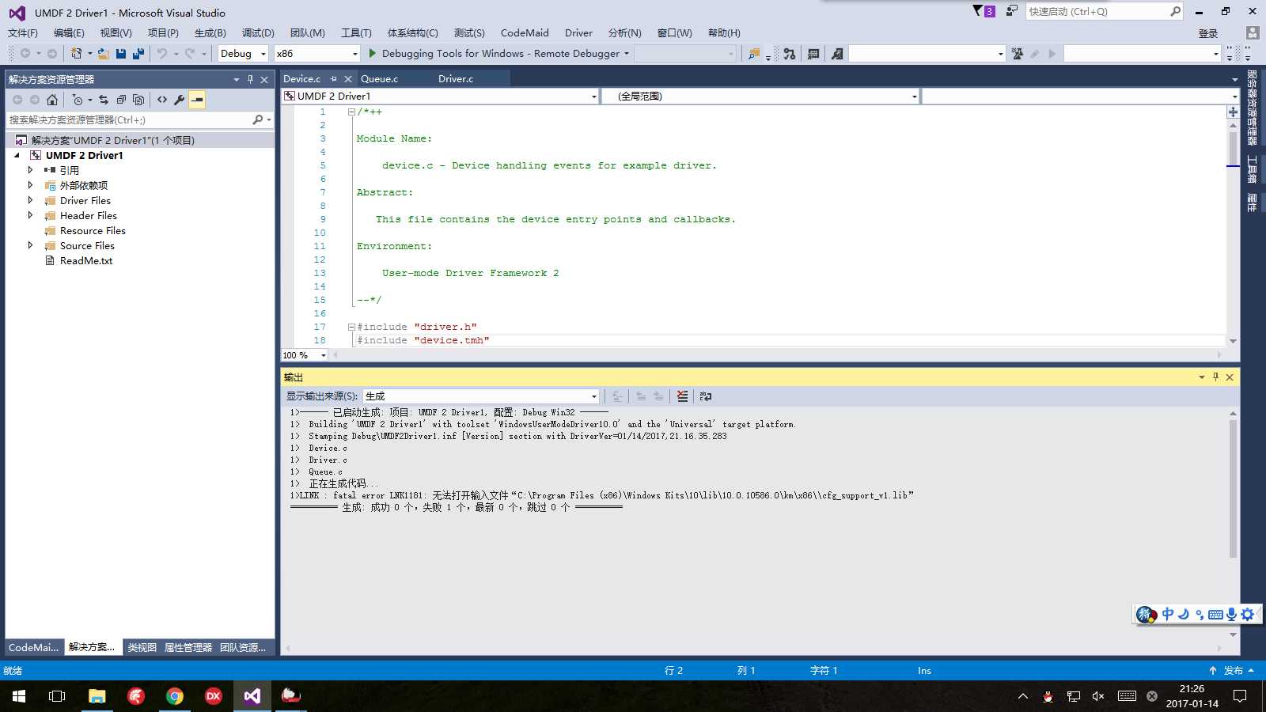Screen dimensions: 1266x712
Task: Clear all output with the red X lines icon
Action: (x=682, y=396)
